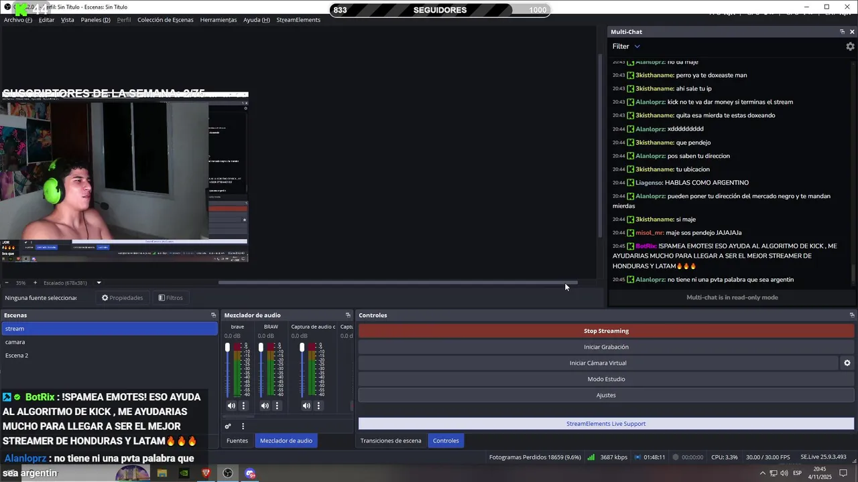Open audio mixer menu beside gears icon
The height and width of the screenshot is (482, 858).
coord(243,426)
